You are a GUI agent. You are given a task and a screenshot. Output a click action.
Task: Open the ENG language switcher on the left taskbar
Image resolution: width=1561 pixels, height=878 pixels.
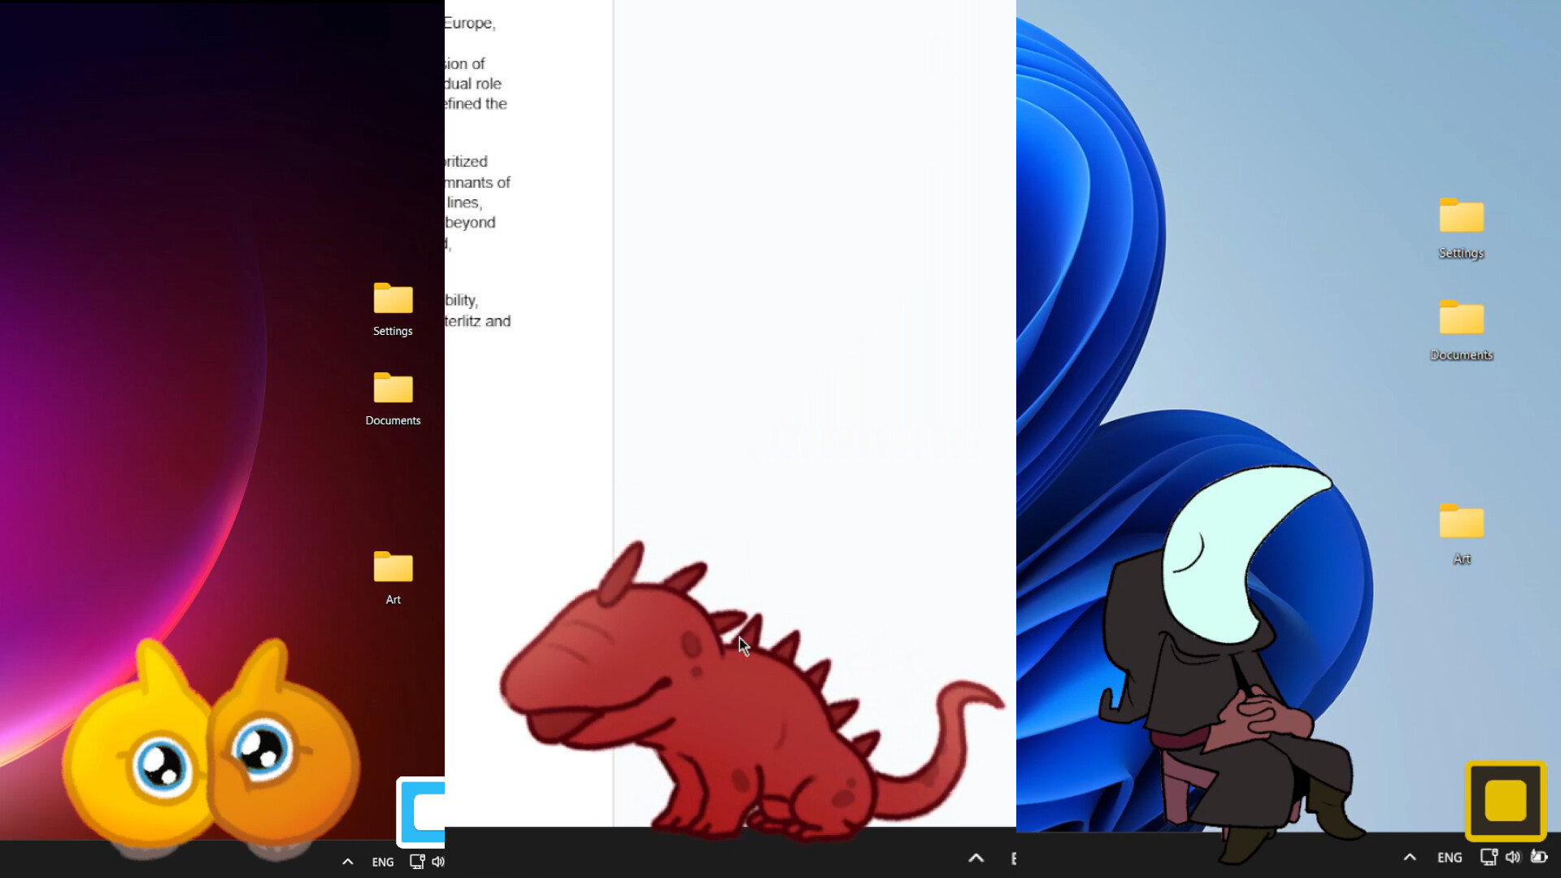(382, 862)
